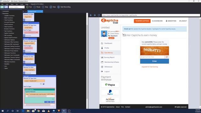
Task: Click Upgrade to Pro Edition
Action: [x=37, y=4]
